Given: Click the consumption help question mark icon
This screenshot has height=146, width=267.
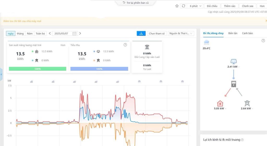Looking at the screenshot, I should [125, 45].
